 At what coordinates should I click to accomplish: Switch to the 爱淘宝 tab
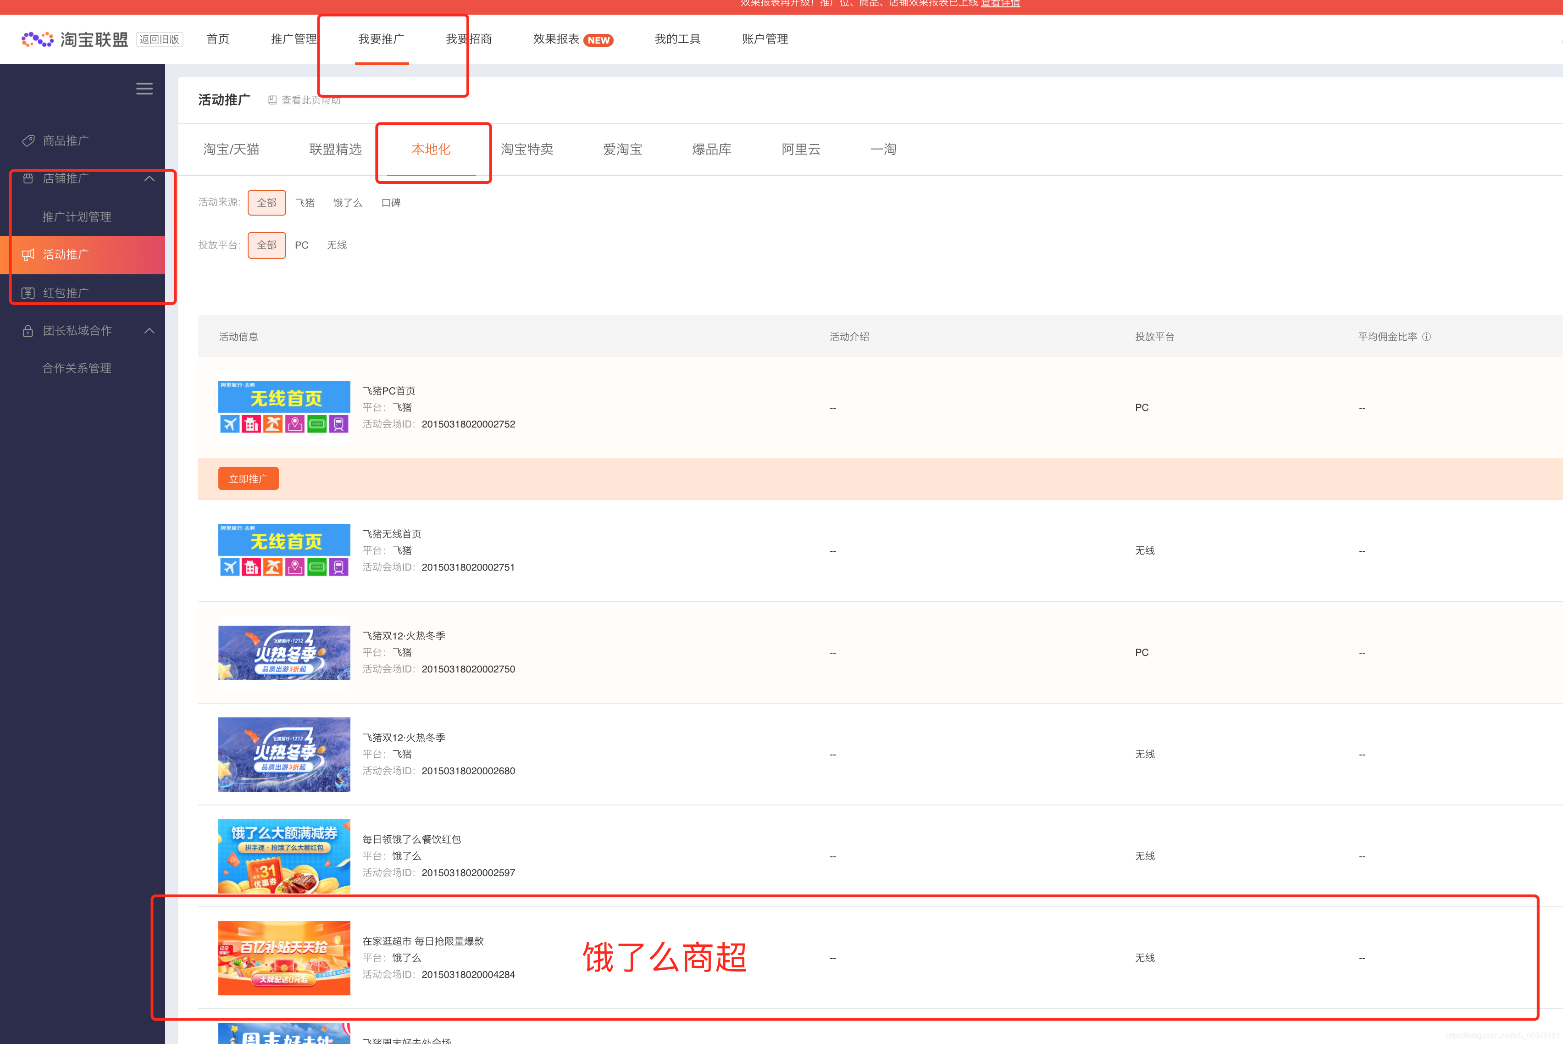click(622, 149)
